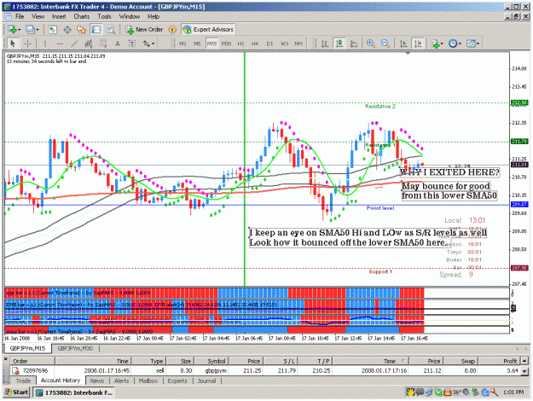This screenshot has height=401, width=533.
Task: Toggle the Terminal panel icon
Action: point(96,30)
